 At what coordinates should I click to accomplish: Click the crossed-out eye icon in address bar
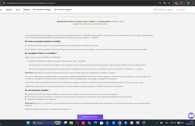[x=165, y=3]
